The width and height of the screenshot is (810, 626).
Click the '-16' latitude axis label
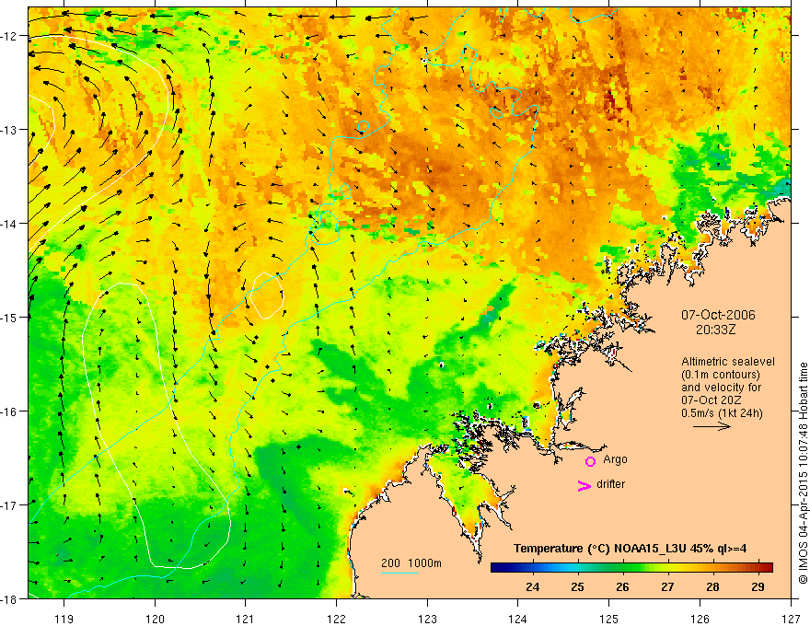coord(10,412)
